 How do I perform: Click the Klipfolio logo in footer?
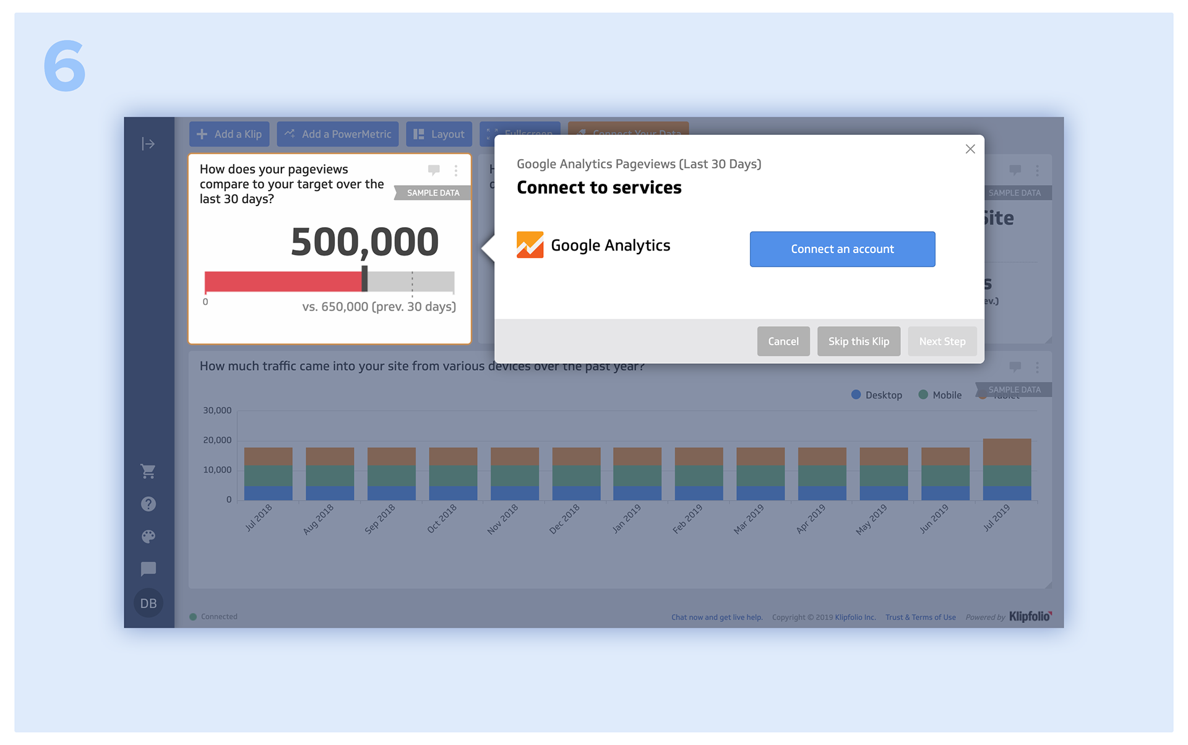pyautogui.click(x=1031, y=616)
